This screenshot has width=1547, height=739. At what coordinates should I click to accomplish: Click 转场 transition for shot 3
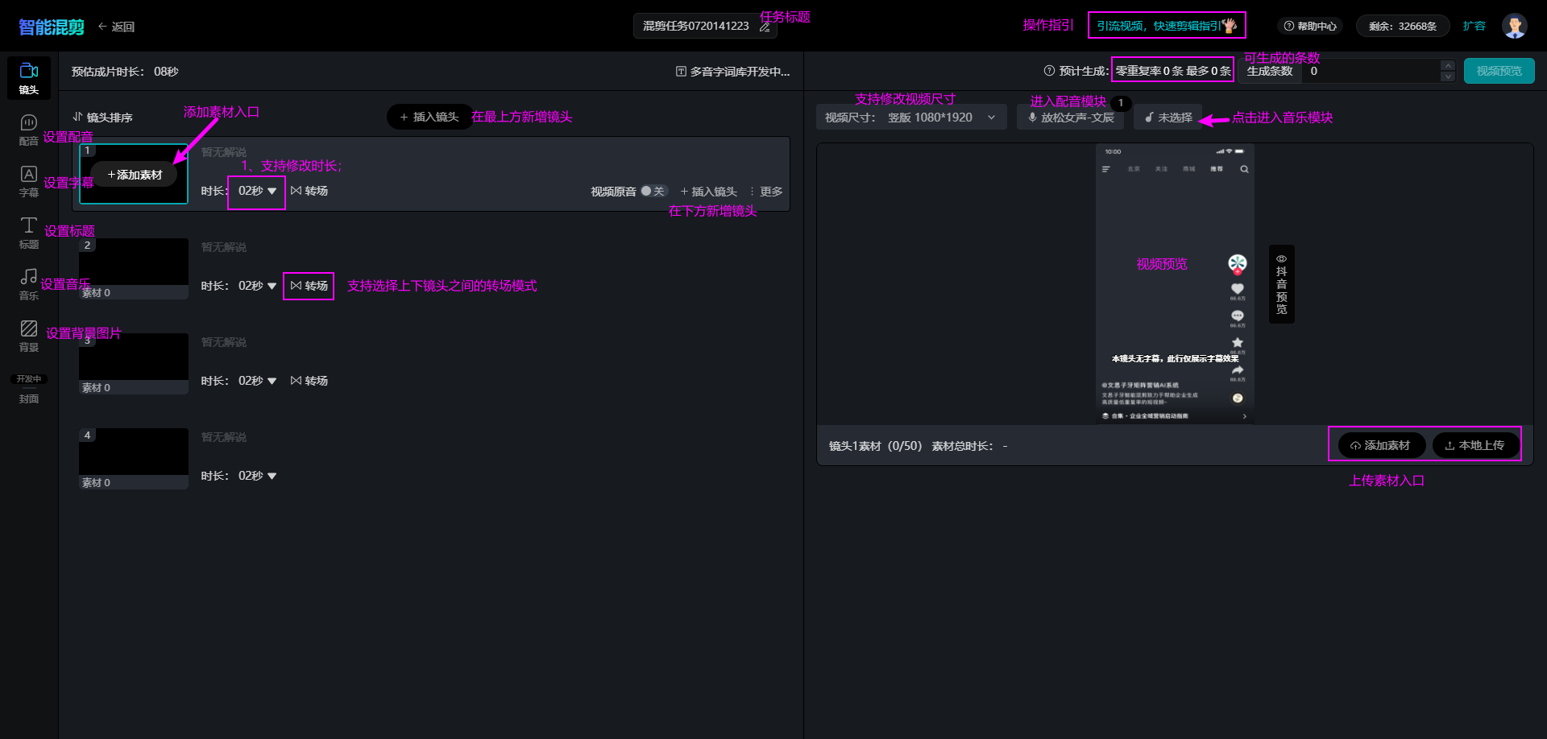[309, 381]
